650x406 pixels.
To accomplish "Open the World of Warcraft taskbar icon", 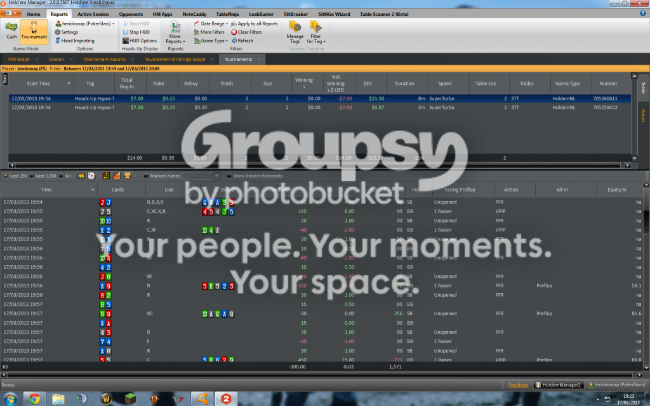I will pos(107,398).
